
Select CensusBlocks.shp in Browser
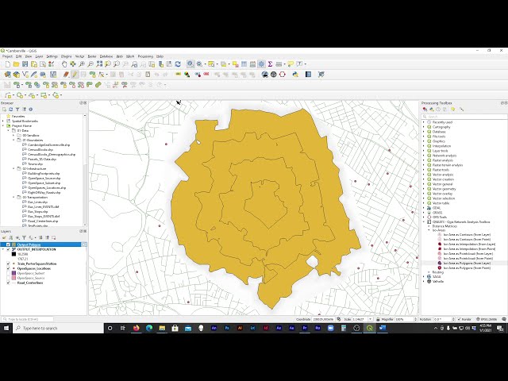[40, 150]
